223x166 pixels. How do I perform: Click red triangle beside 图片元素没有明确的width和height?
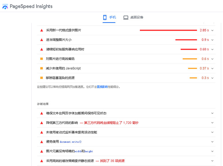[x=42, y=151]
